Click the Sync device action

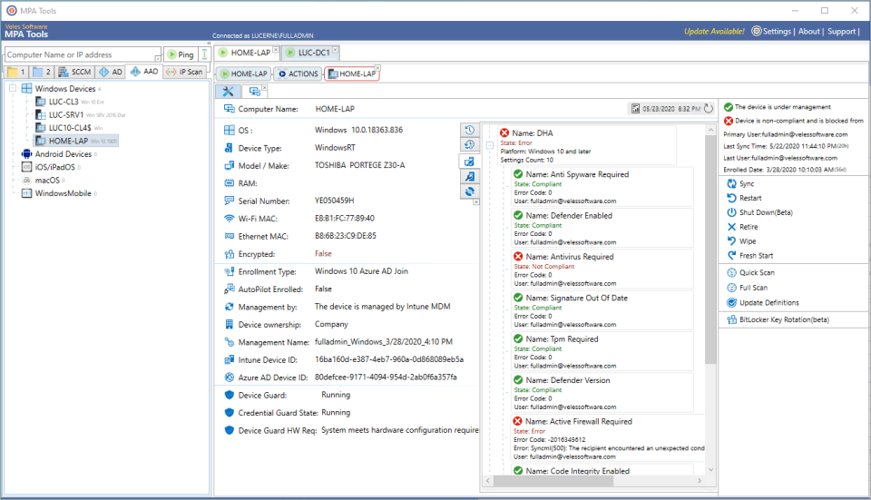(x=747, y=183)
